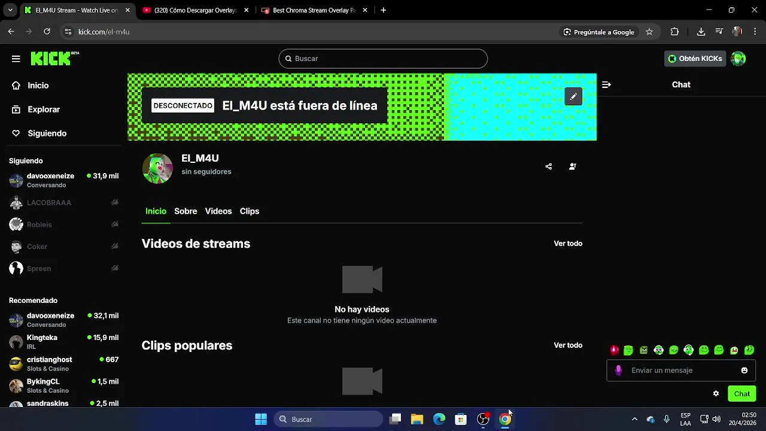Go back in browser

tap(11, 32)
